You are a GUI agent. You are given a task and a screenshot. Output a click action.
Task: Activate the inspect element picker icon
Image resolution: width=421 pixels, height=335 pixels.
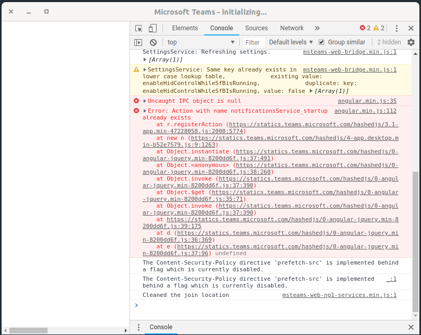[138, 28]
